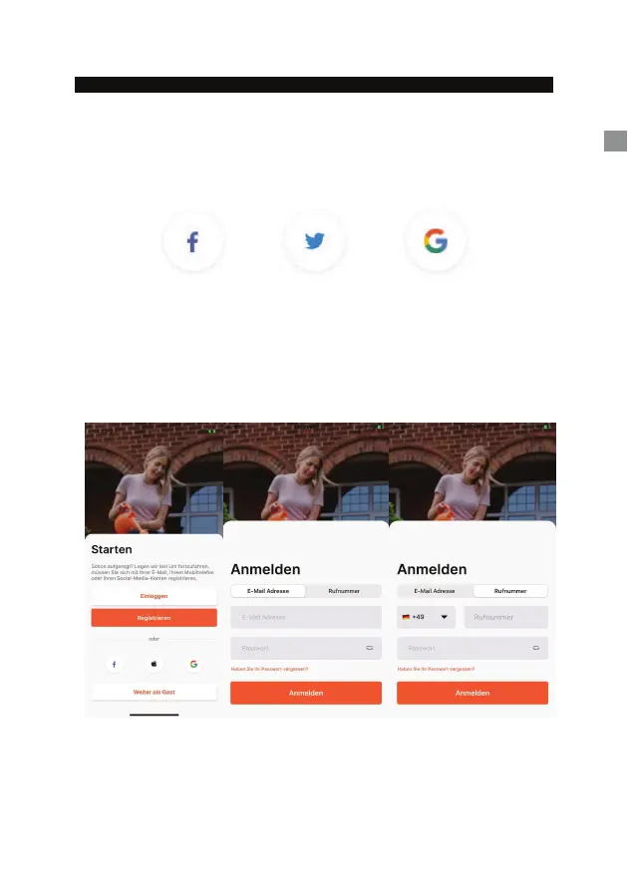Image resolution: width=628 pixels, height=890 pixels.
Task: Tap the small Google icon on Starten screen
Action: click(193, 664)
